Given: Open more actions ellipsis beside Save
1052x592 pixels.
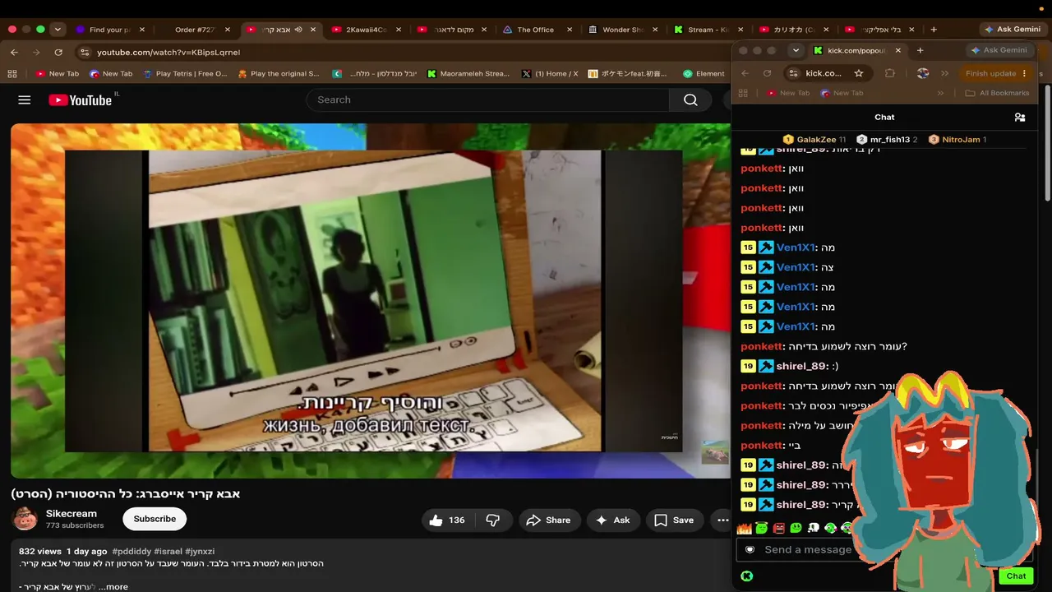Looking at the screenshot, I should point(722,520).
